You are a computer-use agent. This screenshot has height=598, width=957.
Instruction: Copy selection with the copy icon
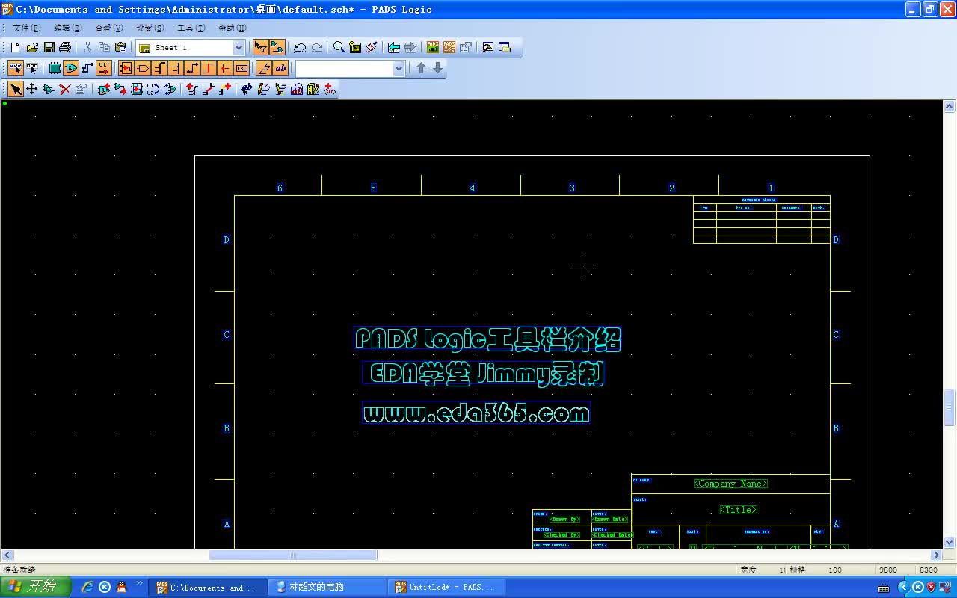coord(104,47)
